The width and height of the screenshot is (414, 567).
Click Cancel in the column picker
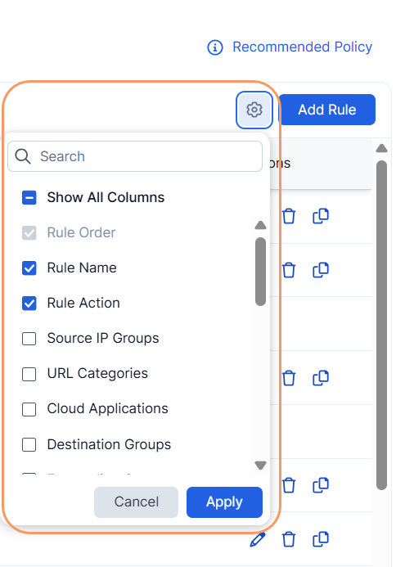[x=136, y=502]
